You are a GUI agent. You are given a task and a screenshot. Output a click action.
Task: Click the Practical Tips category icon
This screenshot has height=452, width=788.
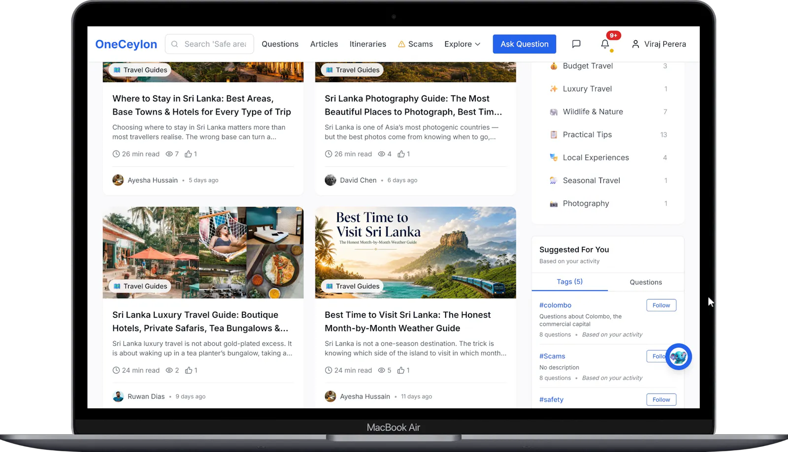click(554, 135)
